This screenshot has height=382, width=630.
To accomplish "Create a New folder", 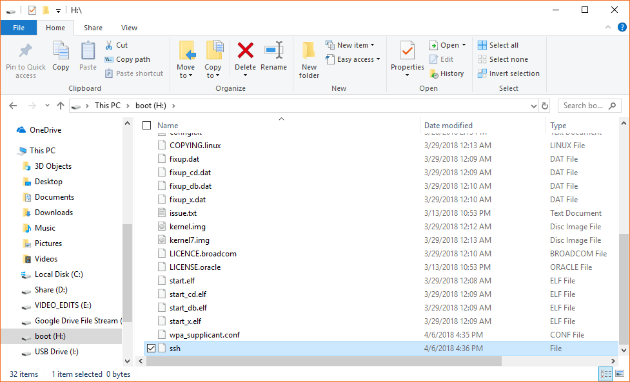I will click(x=309, y=60).
